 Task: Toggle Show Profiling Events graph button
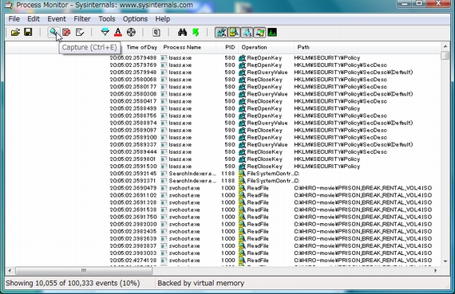[272, 33]
